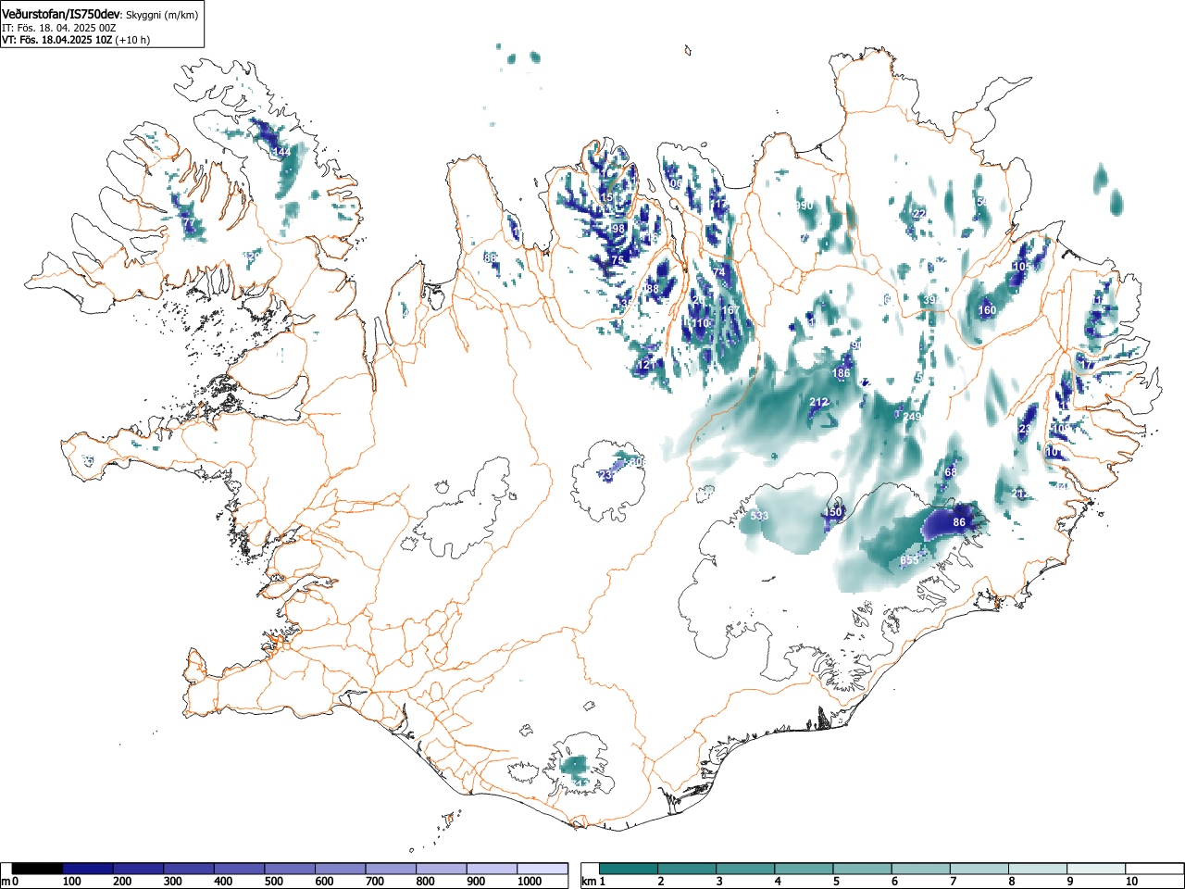Viewport: 1185px width, 889px height.
Task: Click the '186' visibility value on the map
Action: (841, 373)
